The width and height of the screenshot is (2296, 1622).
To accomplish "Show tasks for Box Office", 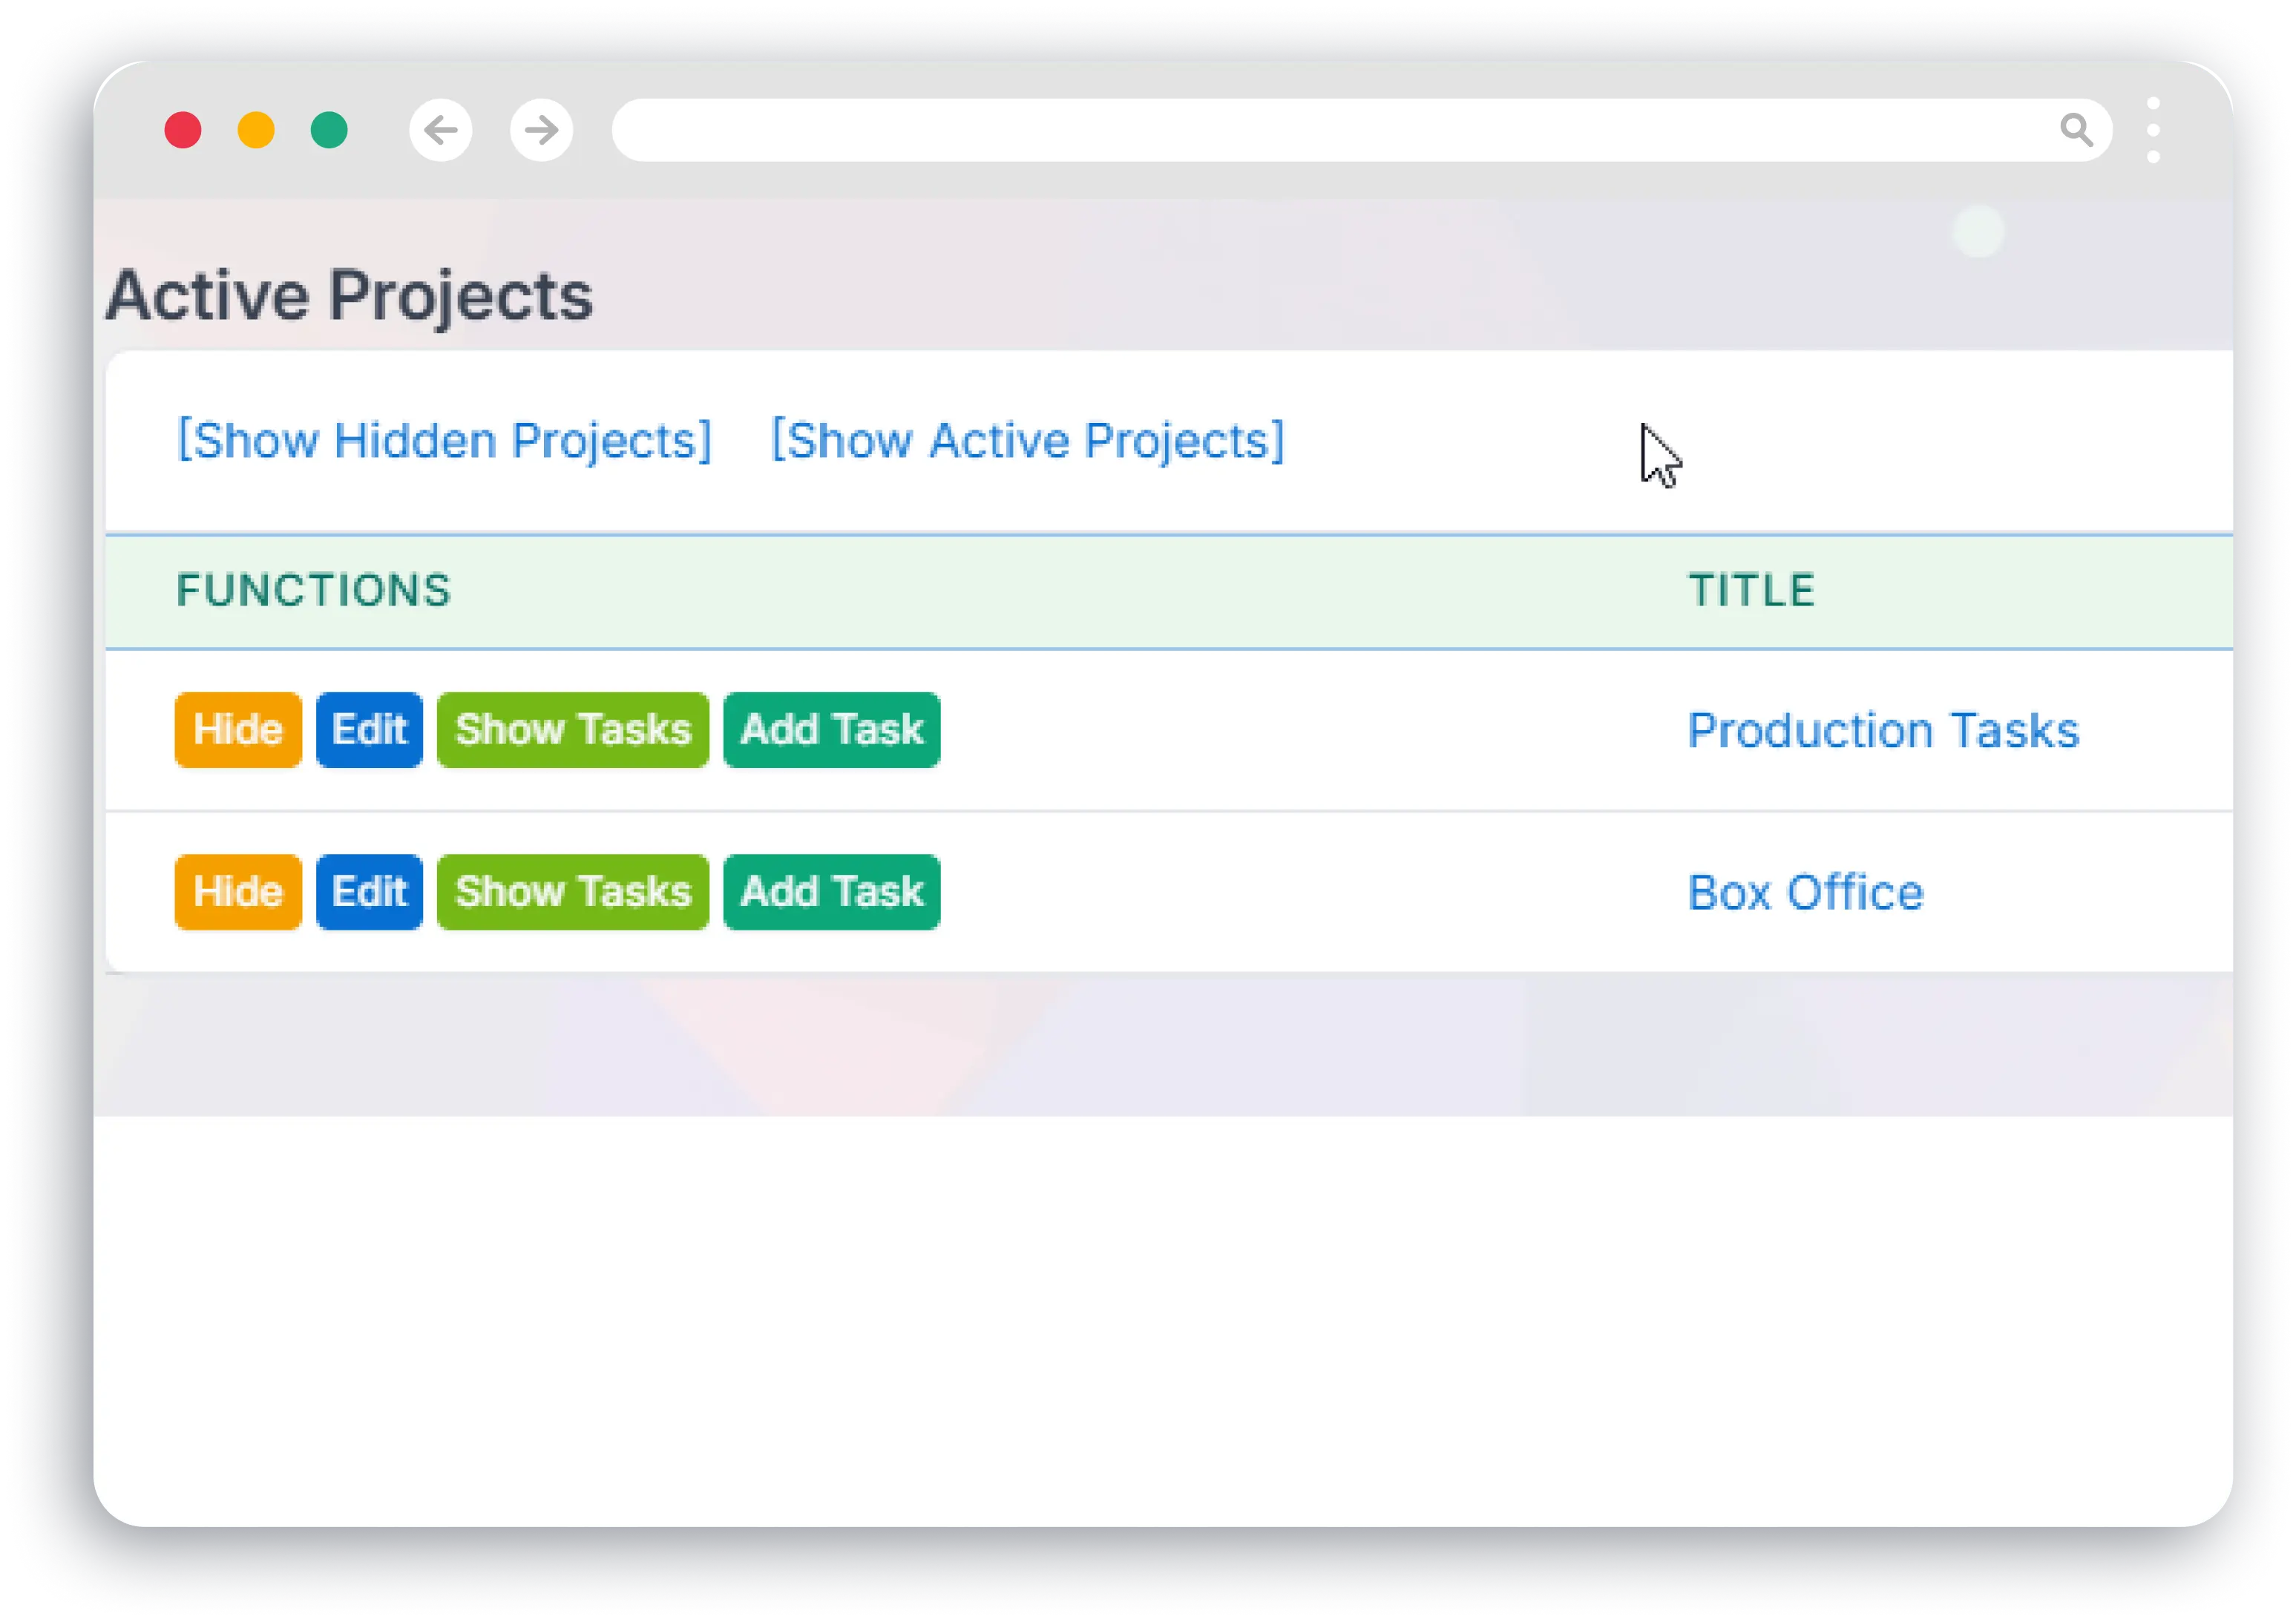I will [x=572, y=892].
